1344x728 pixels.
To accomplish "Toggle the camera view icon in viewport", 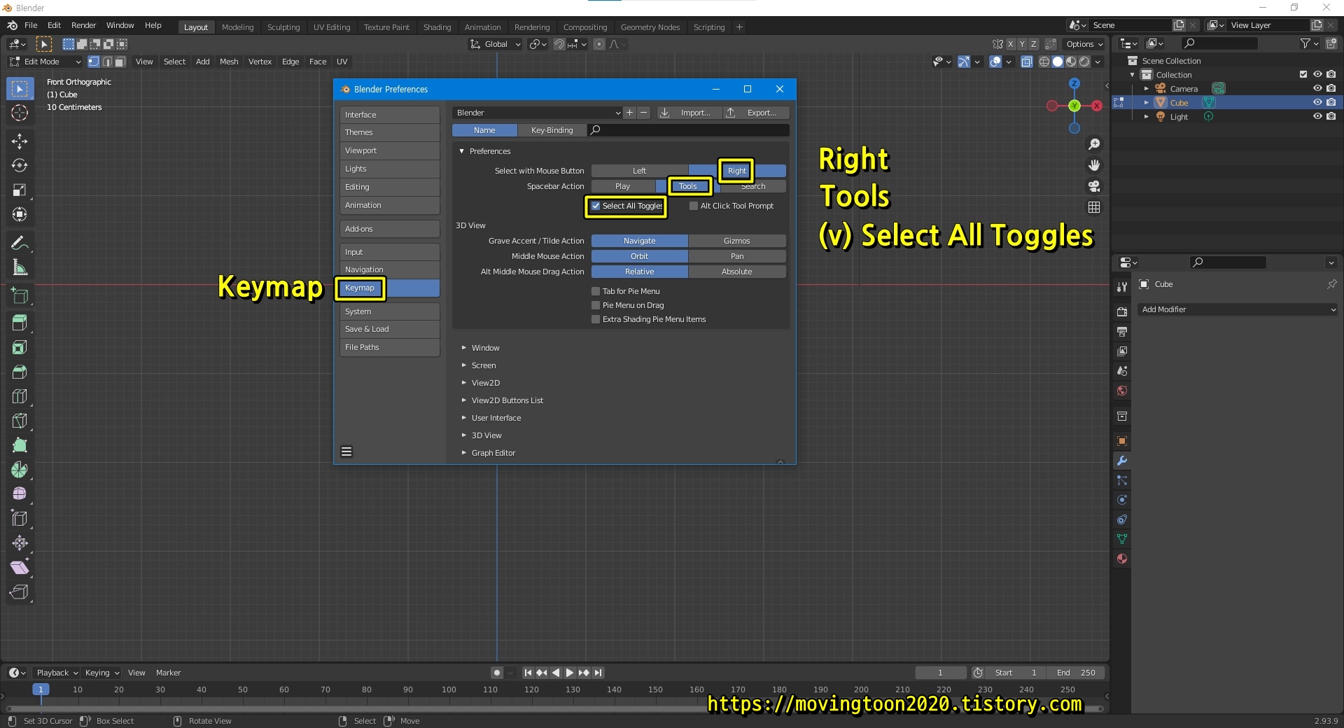I will coord(1094,186).
